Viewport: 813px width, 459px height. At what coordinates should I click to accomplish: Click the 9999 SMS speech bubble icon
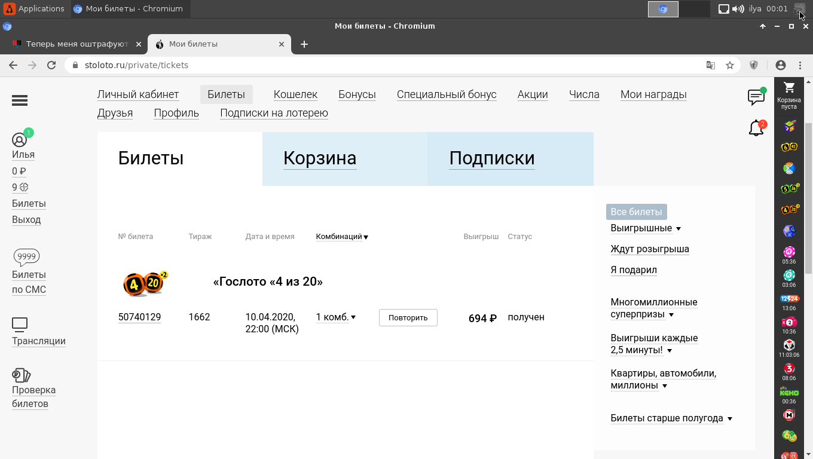pyautogui.click(x=27, y=257)
